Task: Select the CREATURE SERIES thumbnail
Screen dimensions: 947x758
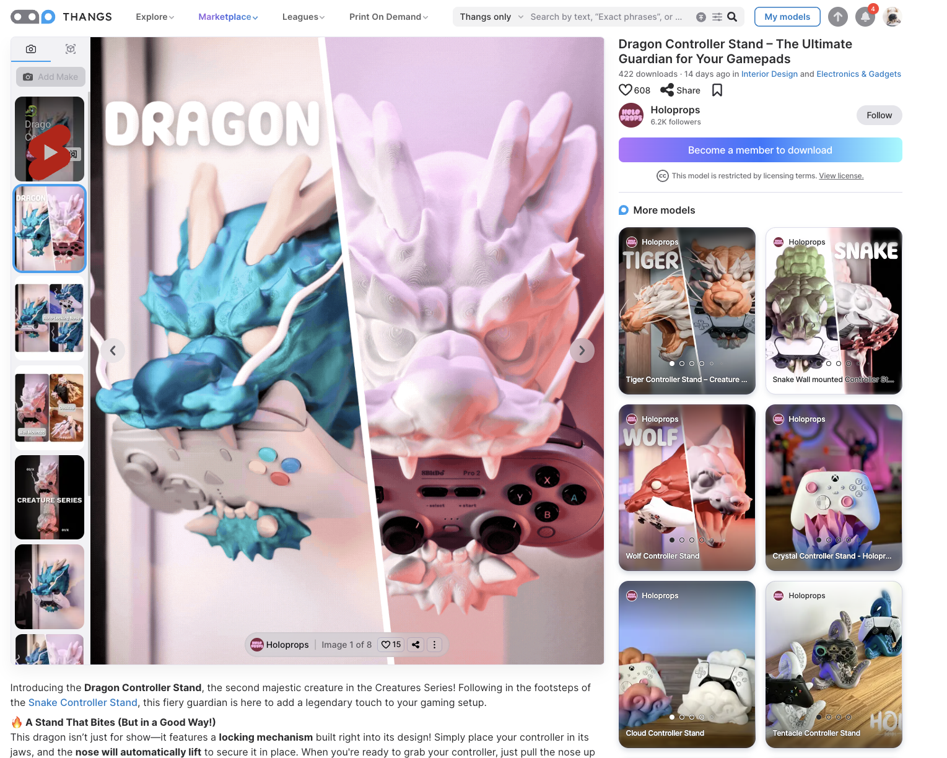Action: pos(50,497)
